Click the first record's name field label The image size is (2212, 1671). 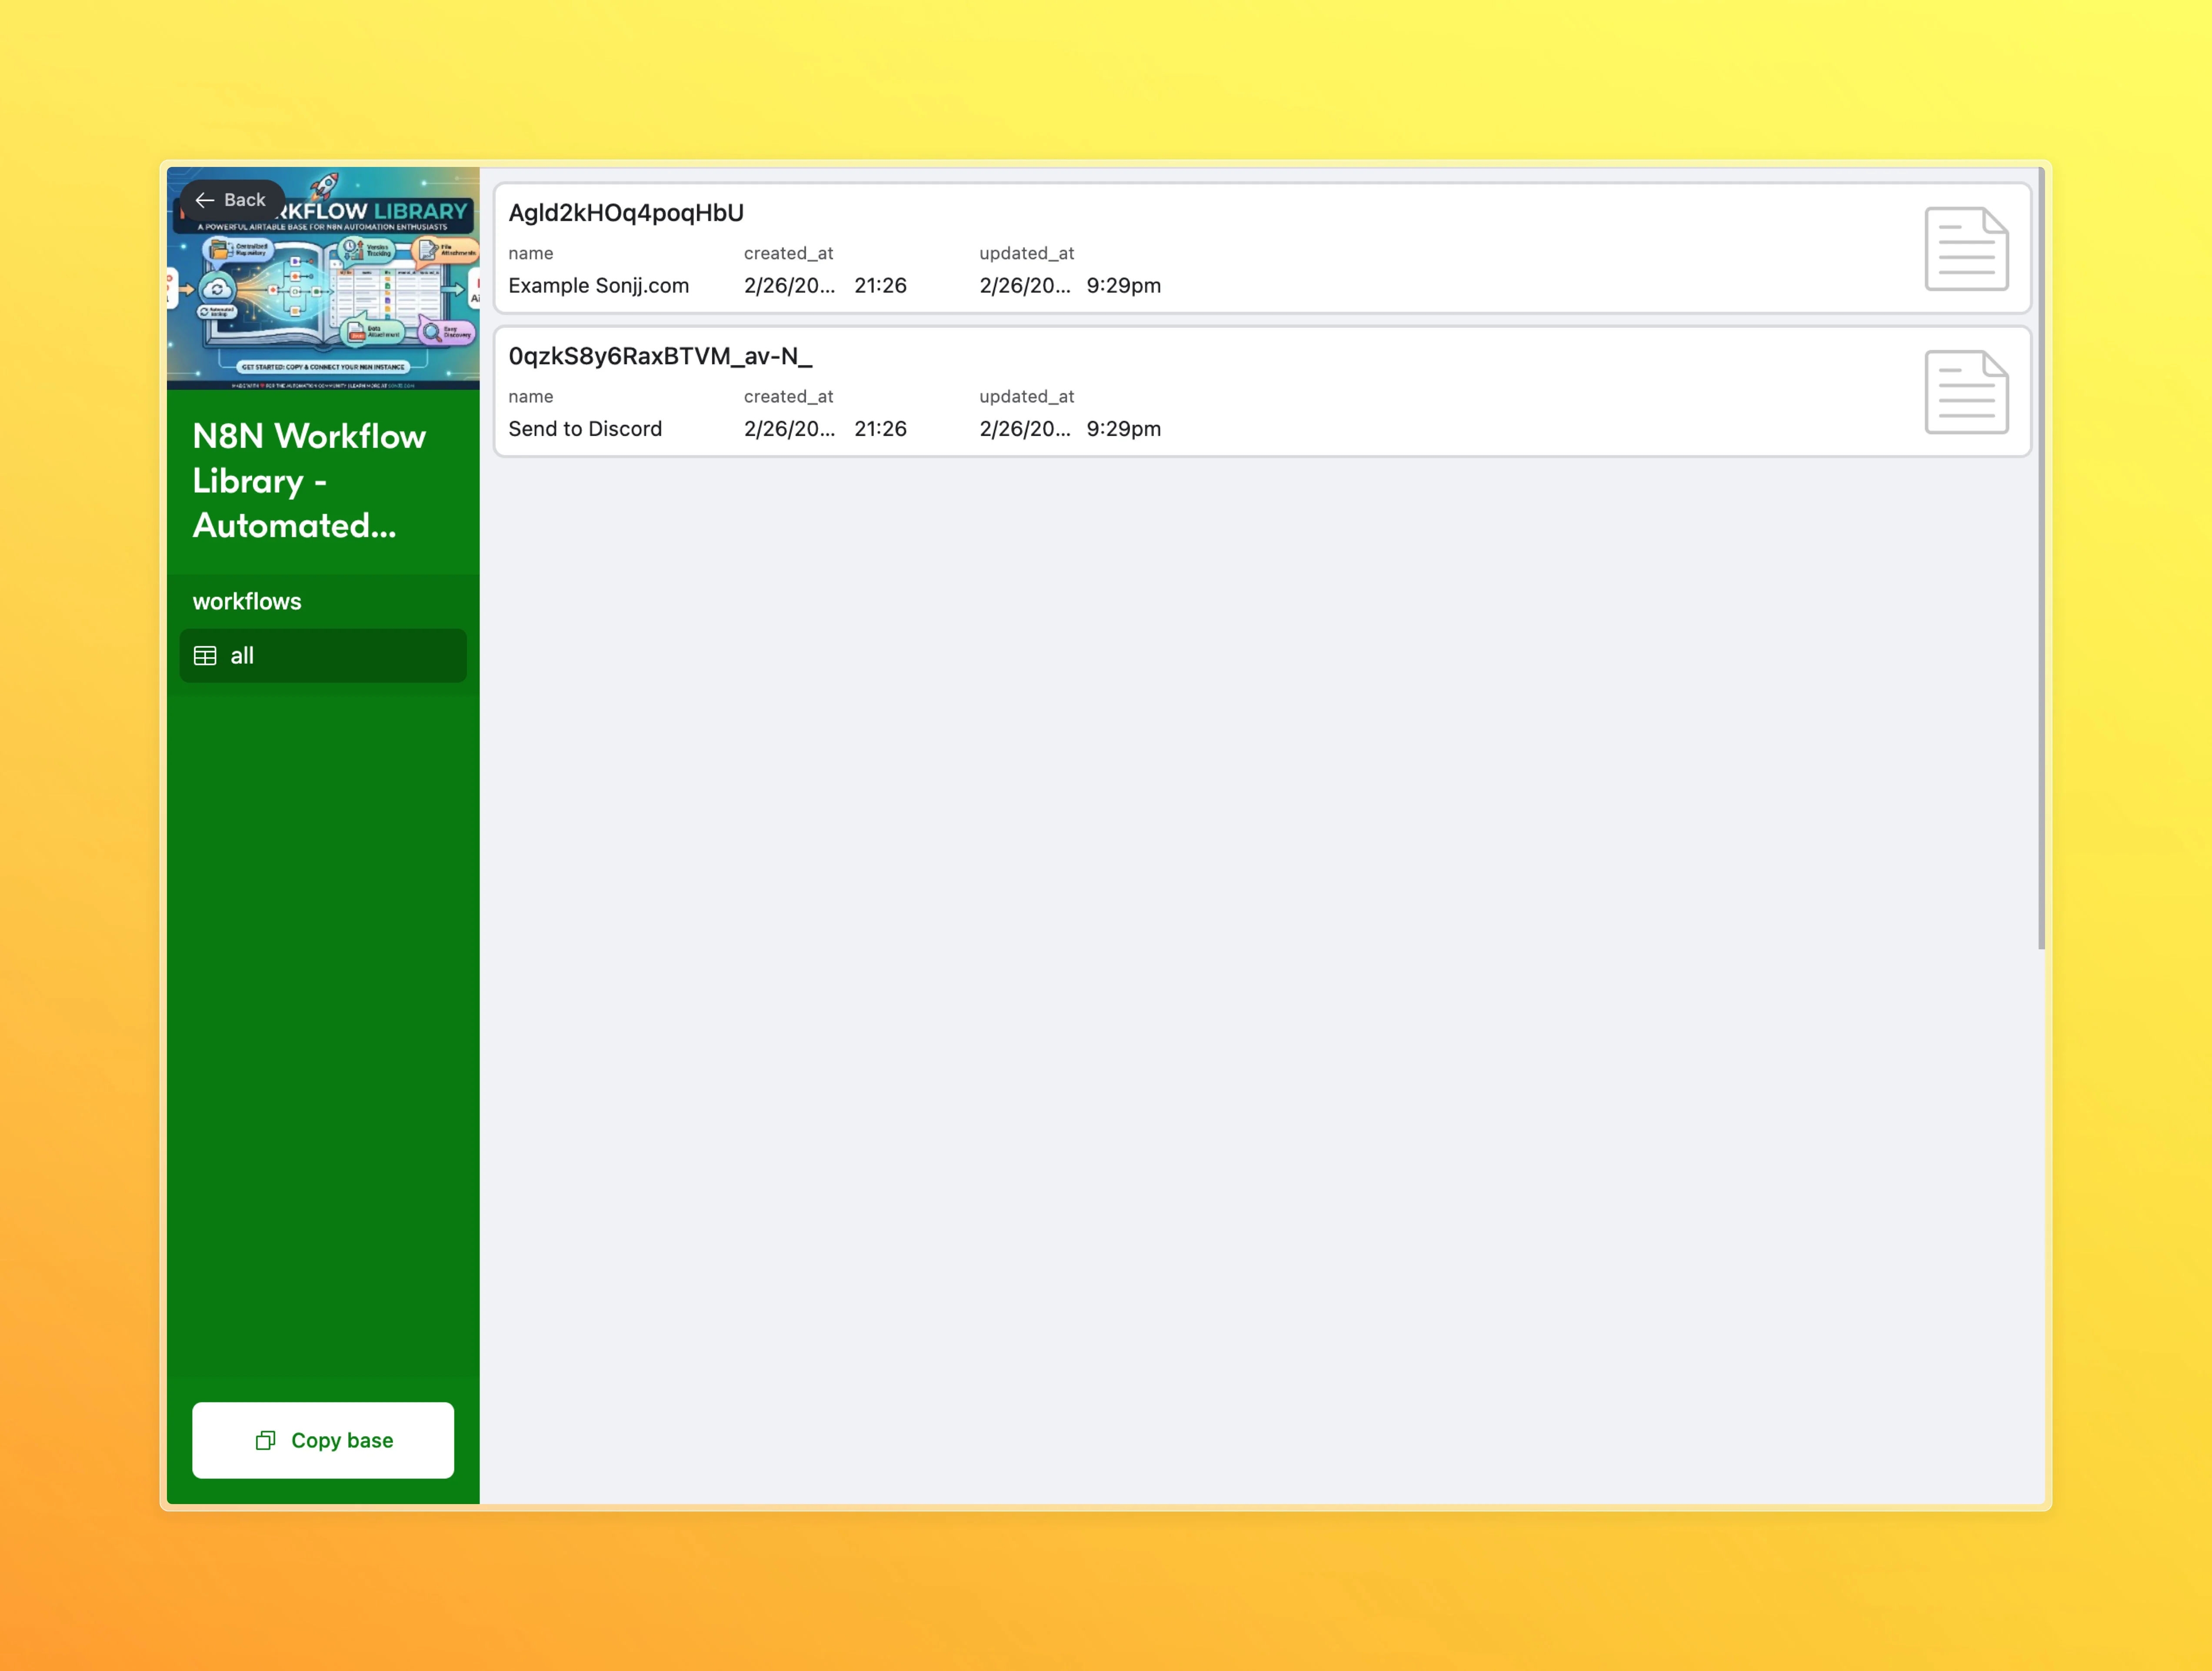(x=530, y=254)
